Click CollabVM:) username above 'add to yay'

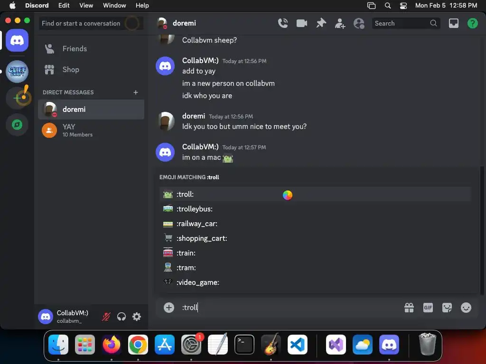200,61
